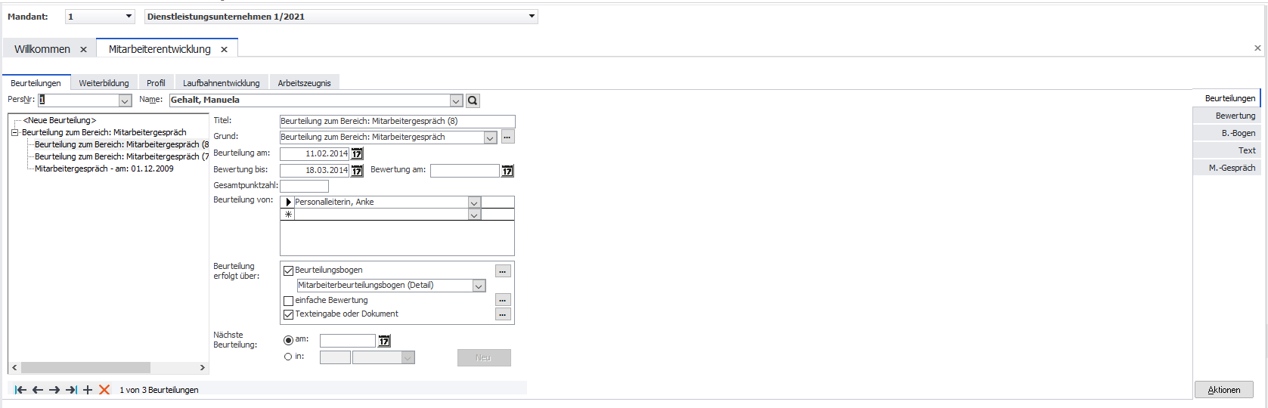Viewport: 1268px width, 408px height.
Task: Switch to the Weiterbildung tab
Action: pos(104,83)
